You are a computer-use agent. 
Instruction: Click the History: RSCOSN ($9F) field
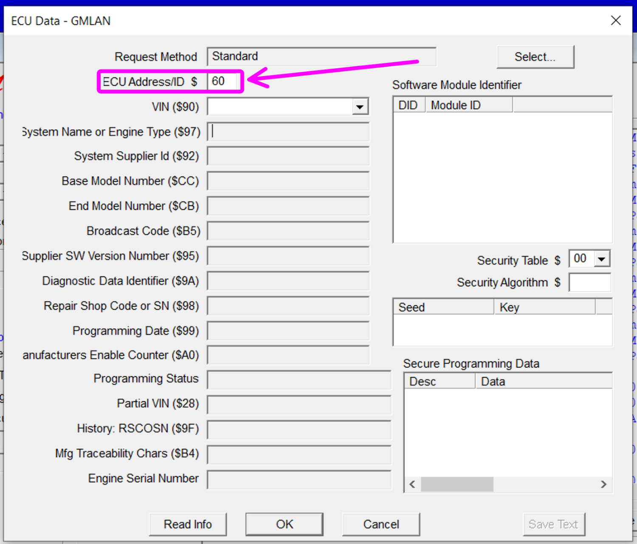click(x=299, y=430)
